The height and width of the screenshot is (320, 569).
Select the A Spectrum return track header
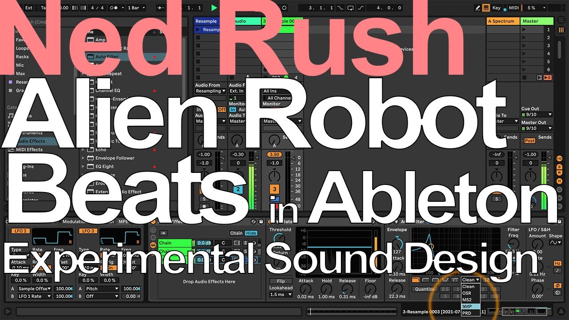click(x=503, y=21)
